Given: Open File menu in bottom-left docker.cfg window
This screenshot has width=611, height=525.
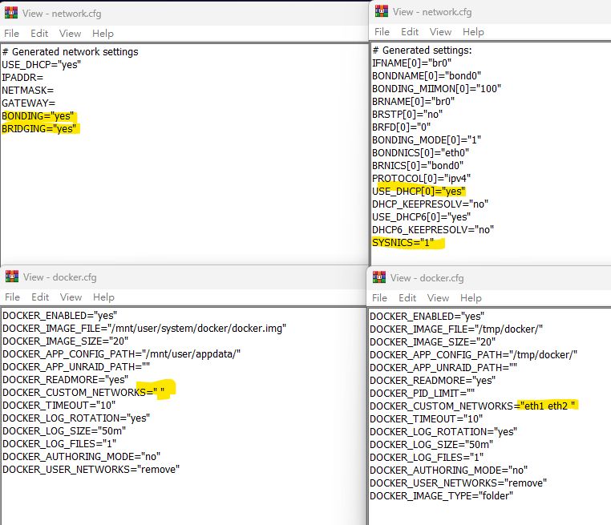Looking at the screenshot, I should pos(13,297).
